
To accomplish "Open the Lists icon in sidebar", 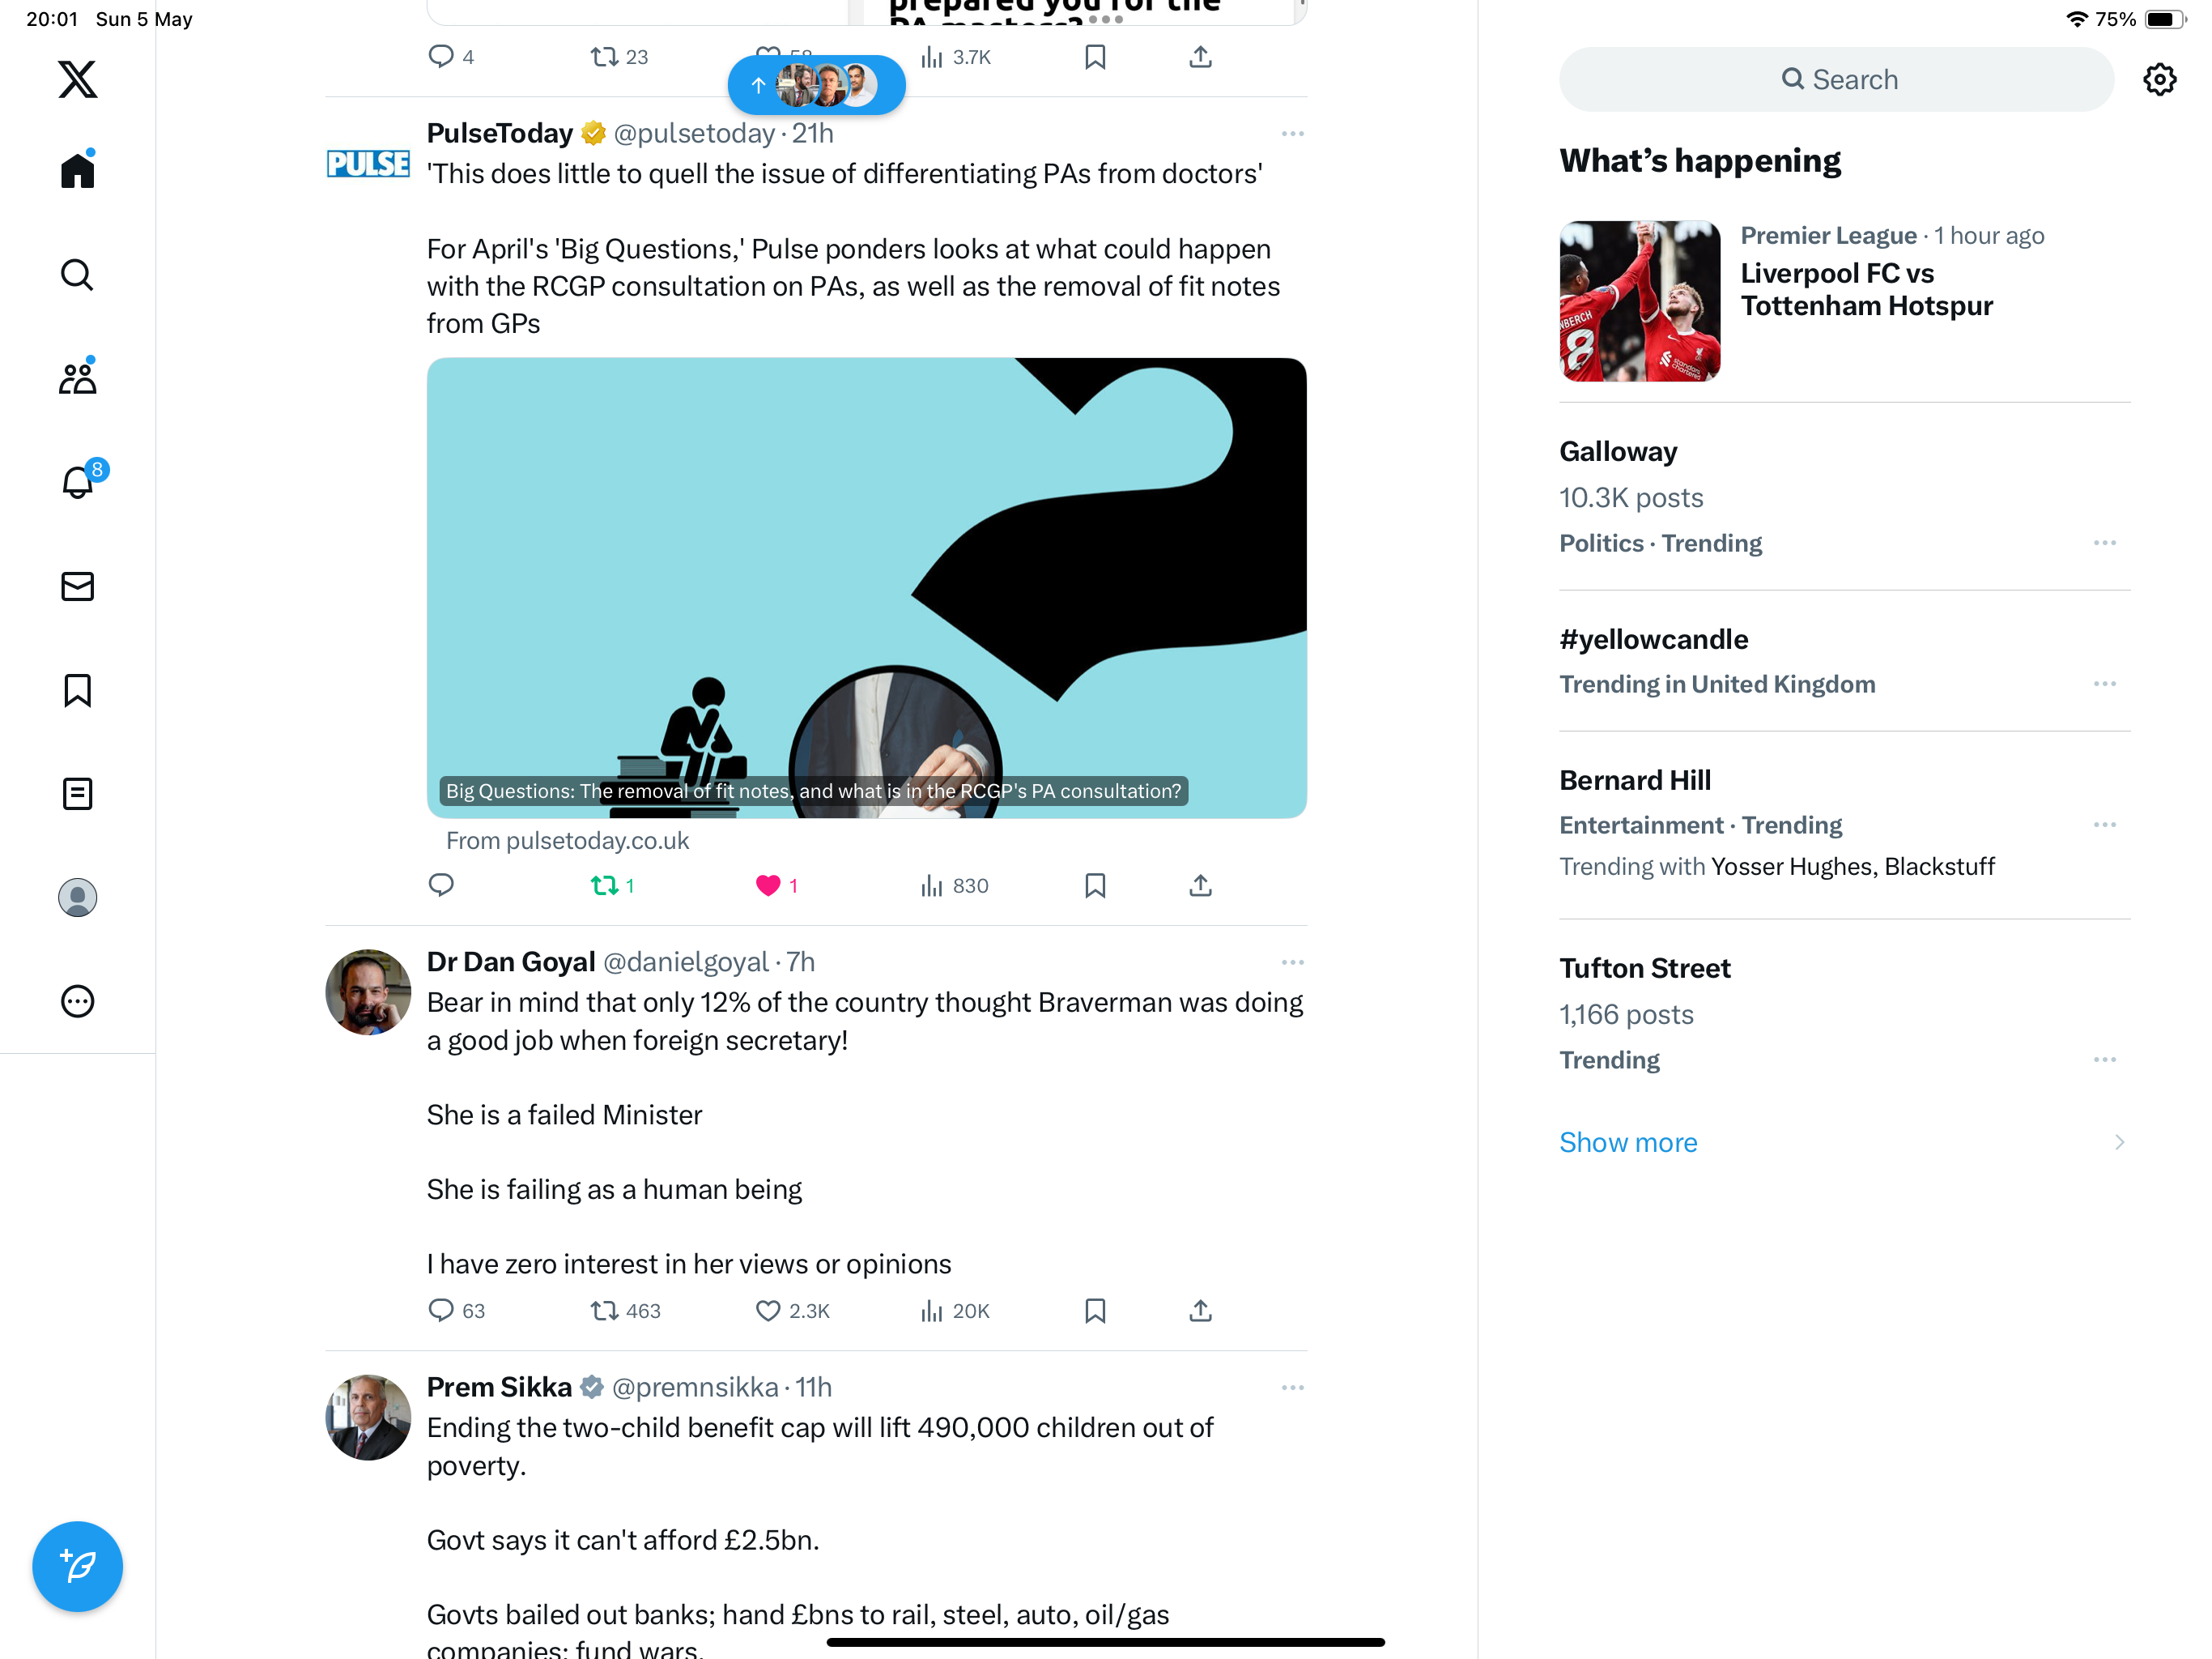I will pos(77,794).
